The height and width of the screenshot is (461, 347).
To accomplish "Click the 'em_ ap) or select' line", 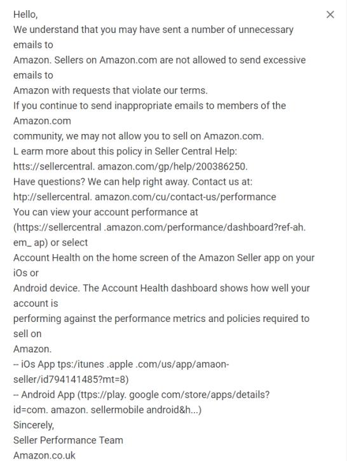I will (50, 243).
